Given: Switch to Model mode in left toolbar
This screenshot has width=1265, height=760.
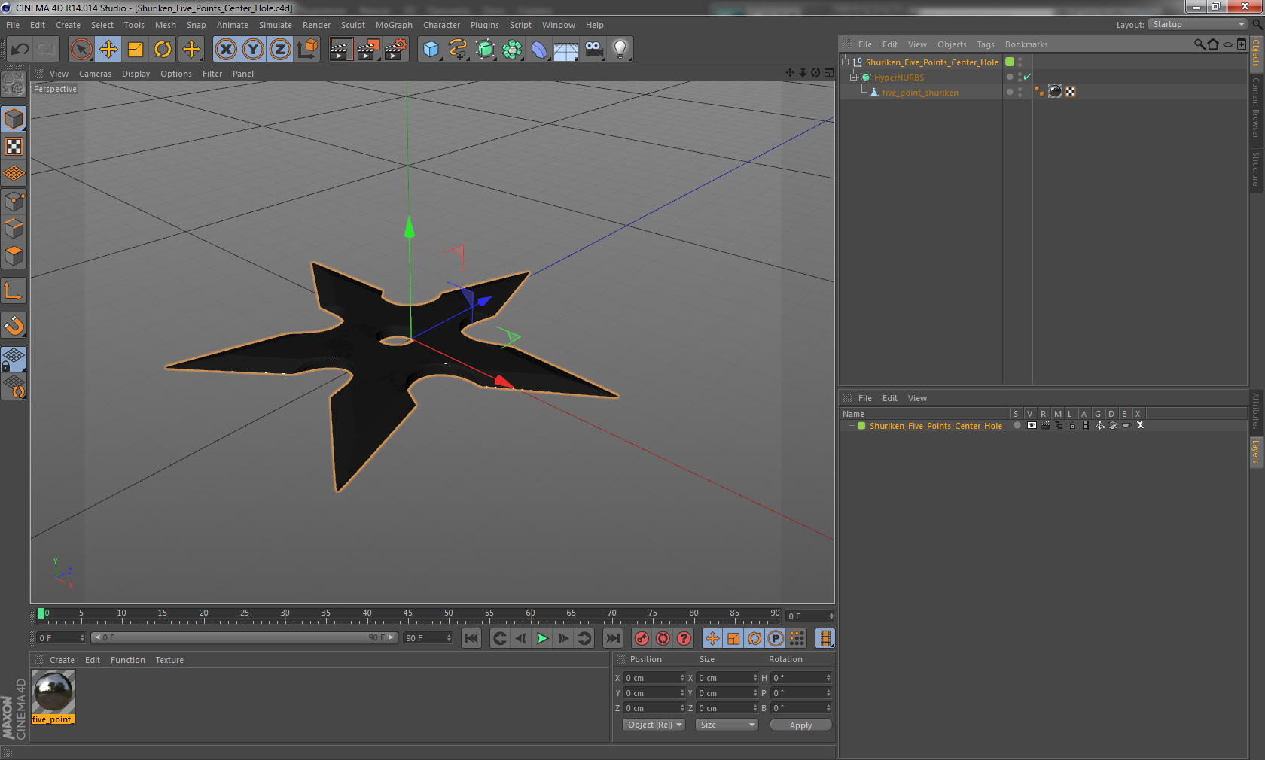Looking at the screenshot, I should pos(14,120).
